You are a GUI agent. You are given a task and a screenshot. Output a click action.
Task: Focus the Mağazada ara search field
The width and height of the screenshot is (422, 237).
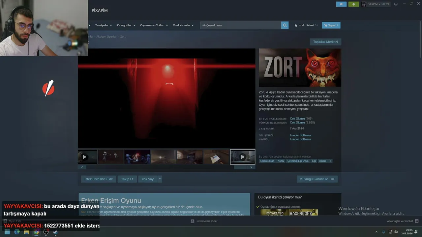(x=240, y=25)
